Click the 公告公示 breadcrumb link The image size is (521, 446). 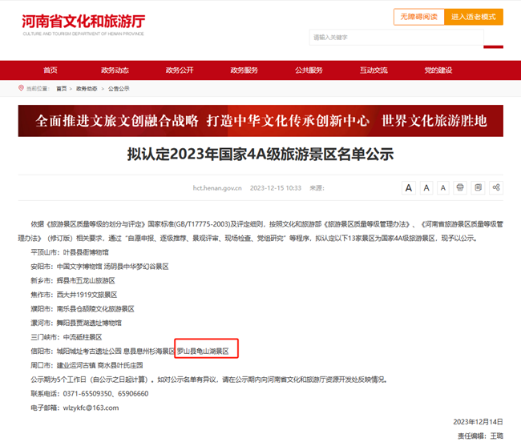click(x=119, y=89)
